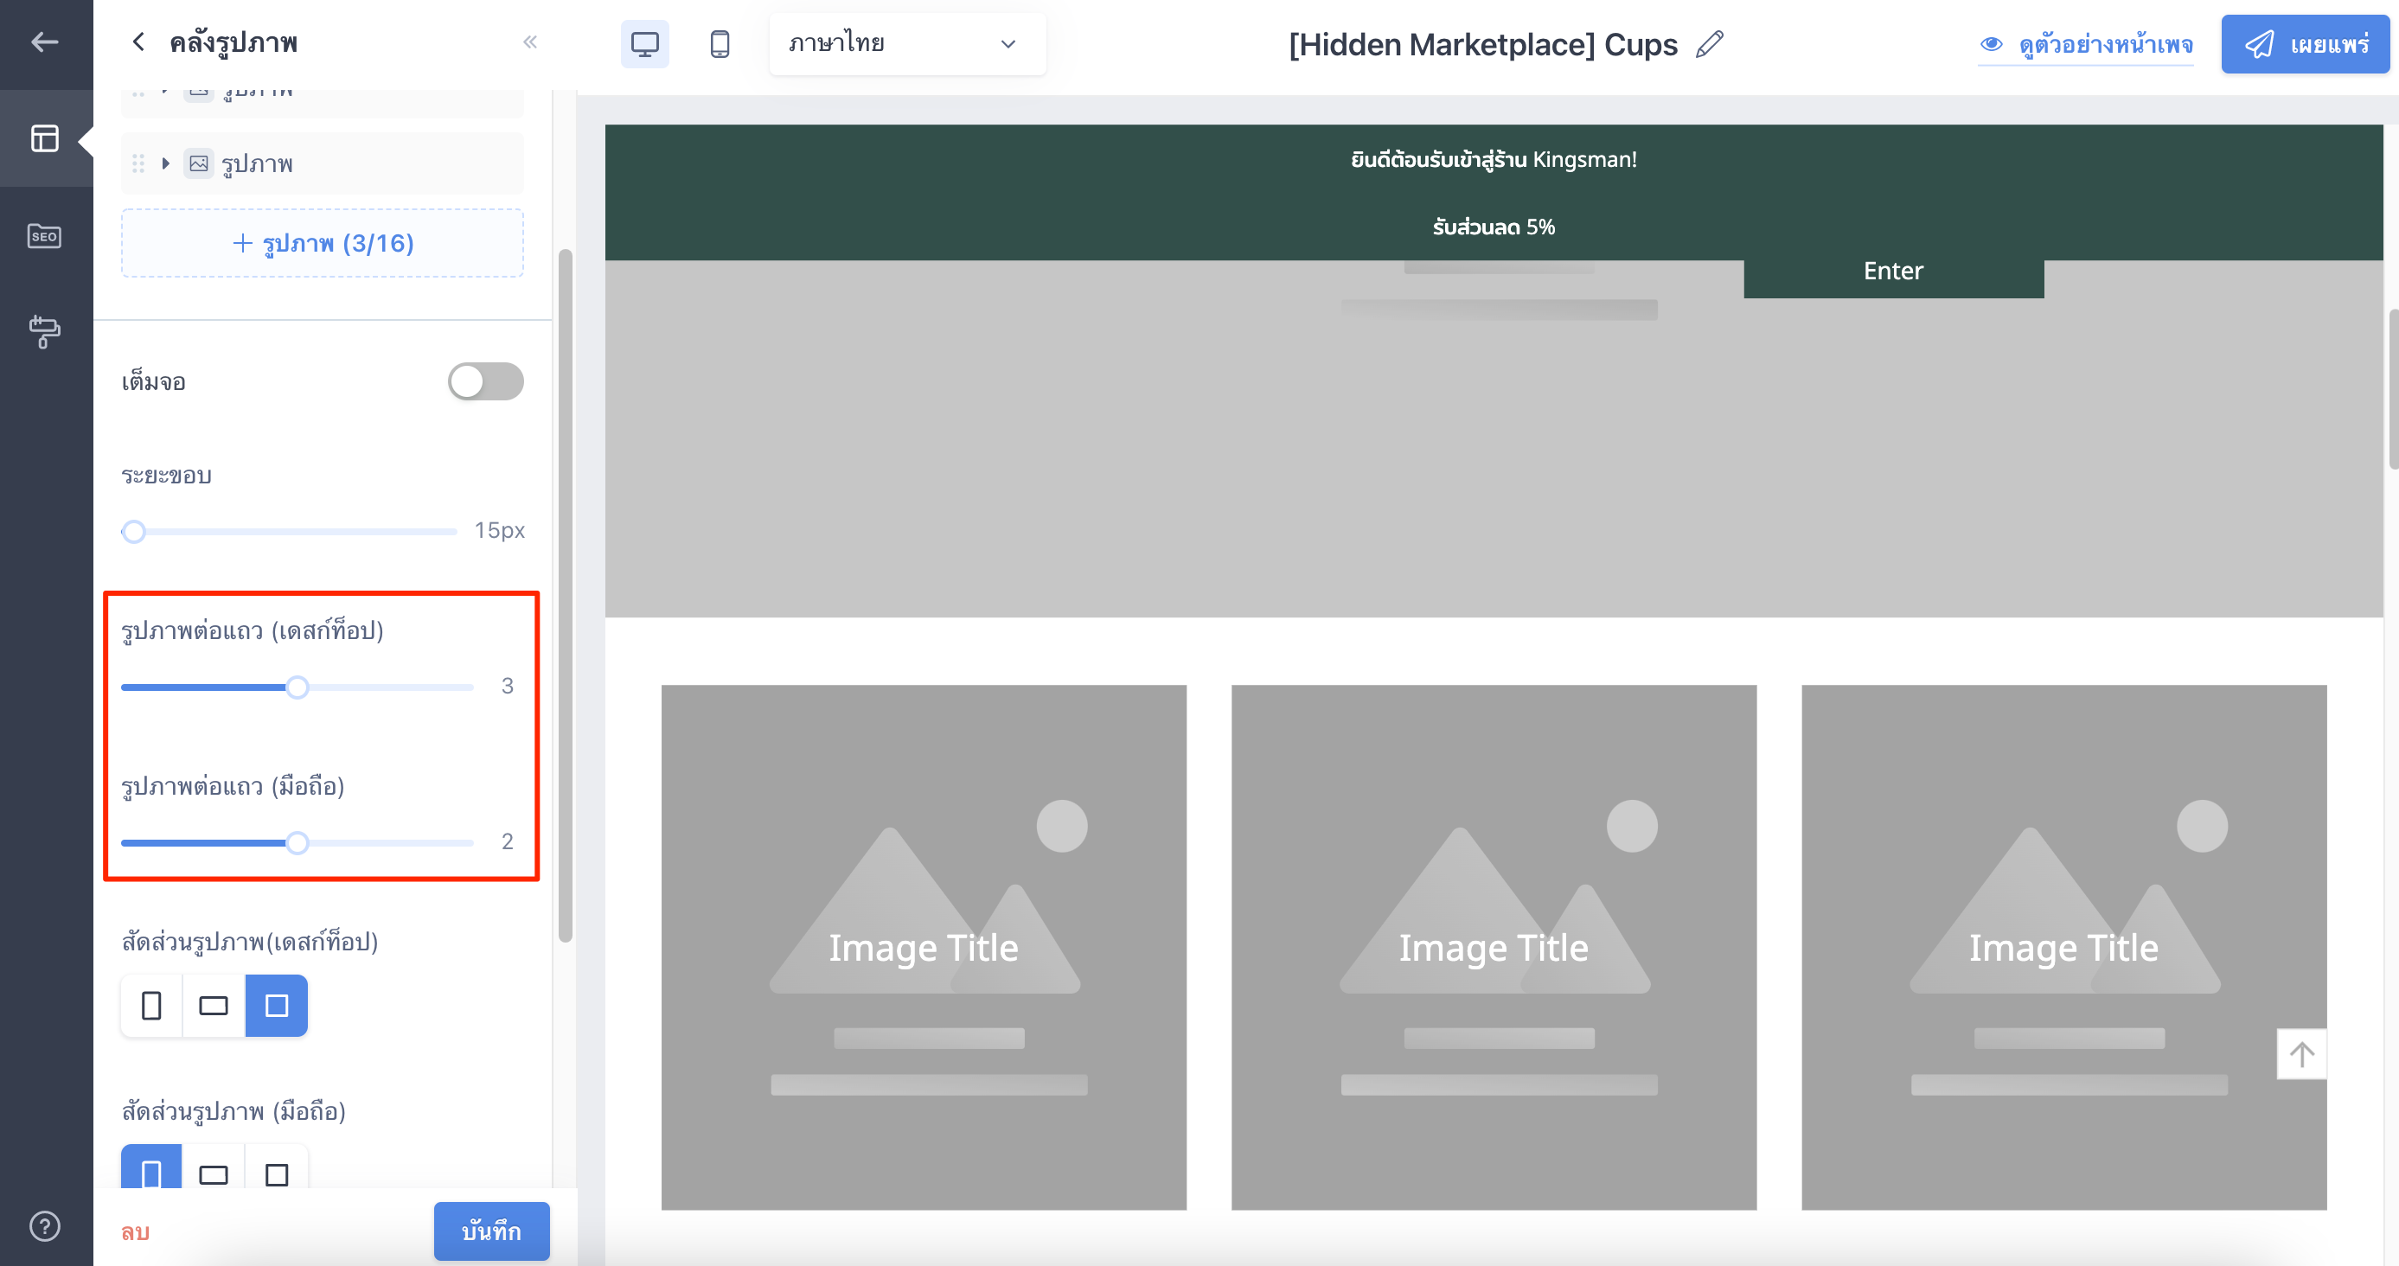Select landscape ratio for desktop images
2399x1266 pixels.
pyautogui.click(x=214, y=1006)
